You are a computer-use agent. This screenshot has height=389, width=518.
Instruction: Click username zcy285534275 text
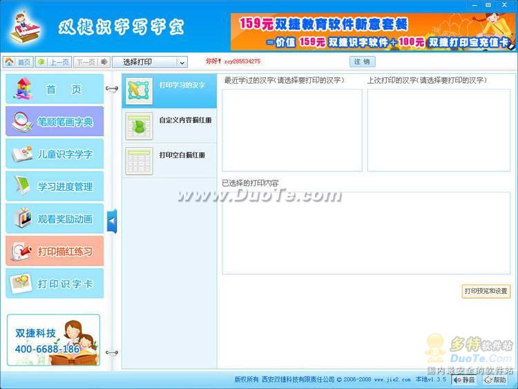(x=242, y=61)
